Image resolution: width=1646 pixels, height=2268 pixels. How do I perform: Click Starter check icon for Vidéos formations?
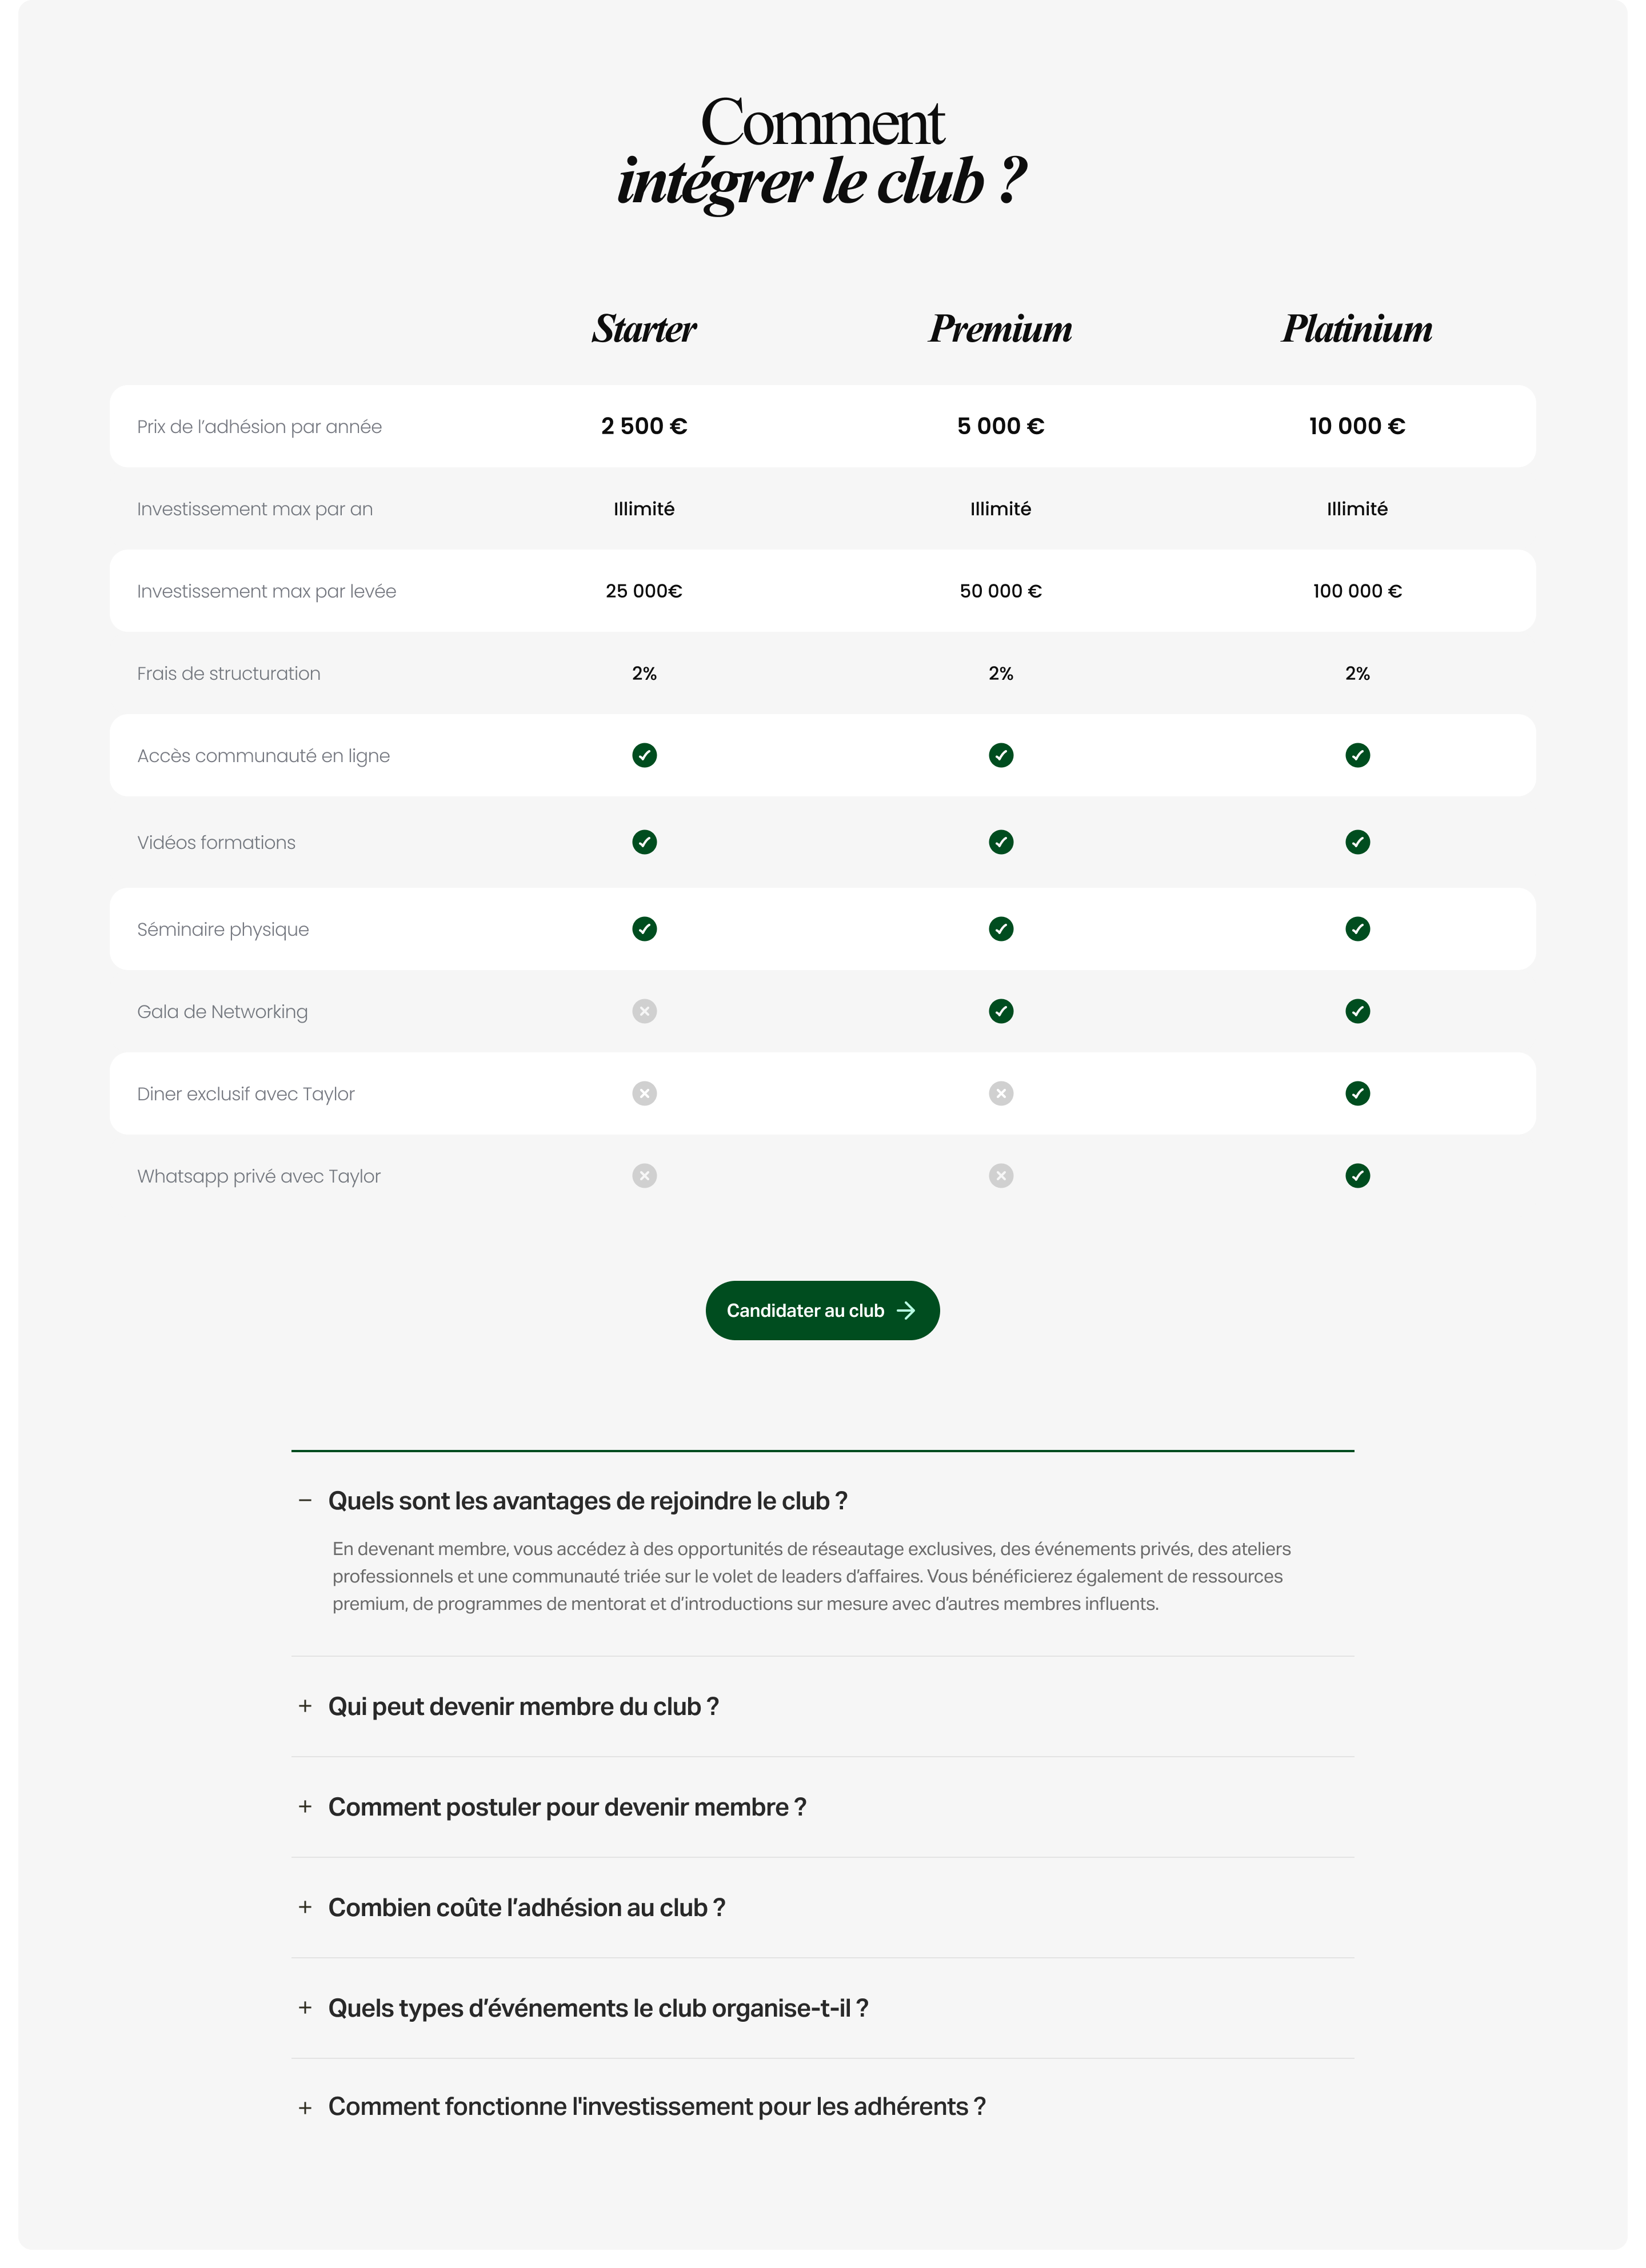click(x=644, y=842)
